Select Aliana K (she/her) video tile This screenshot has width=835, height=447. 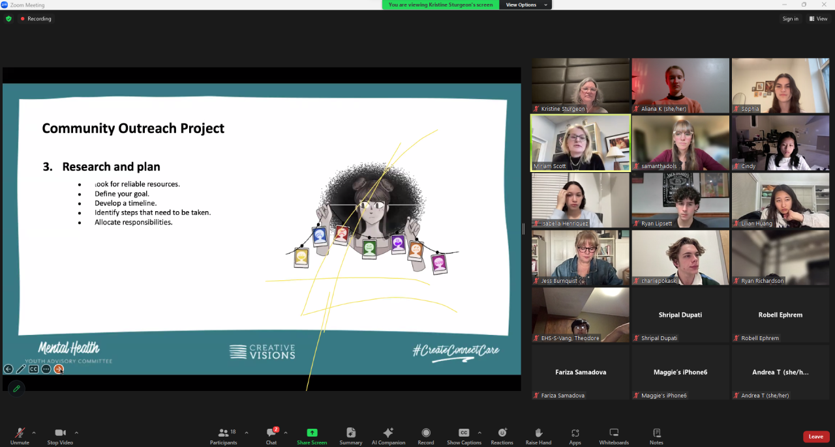tap(680, 85)
